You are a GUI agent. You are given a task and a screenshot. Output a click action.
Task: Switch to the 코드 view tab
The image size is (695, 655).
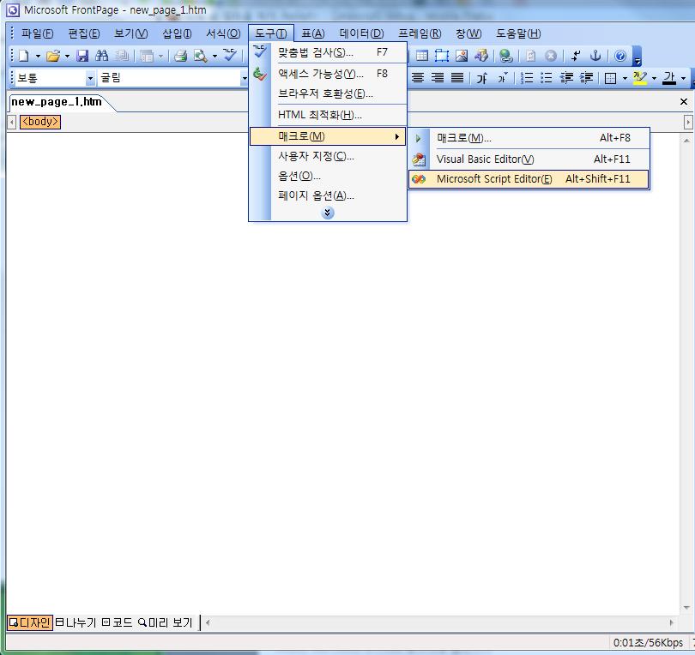117,622
